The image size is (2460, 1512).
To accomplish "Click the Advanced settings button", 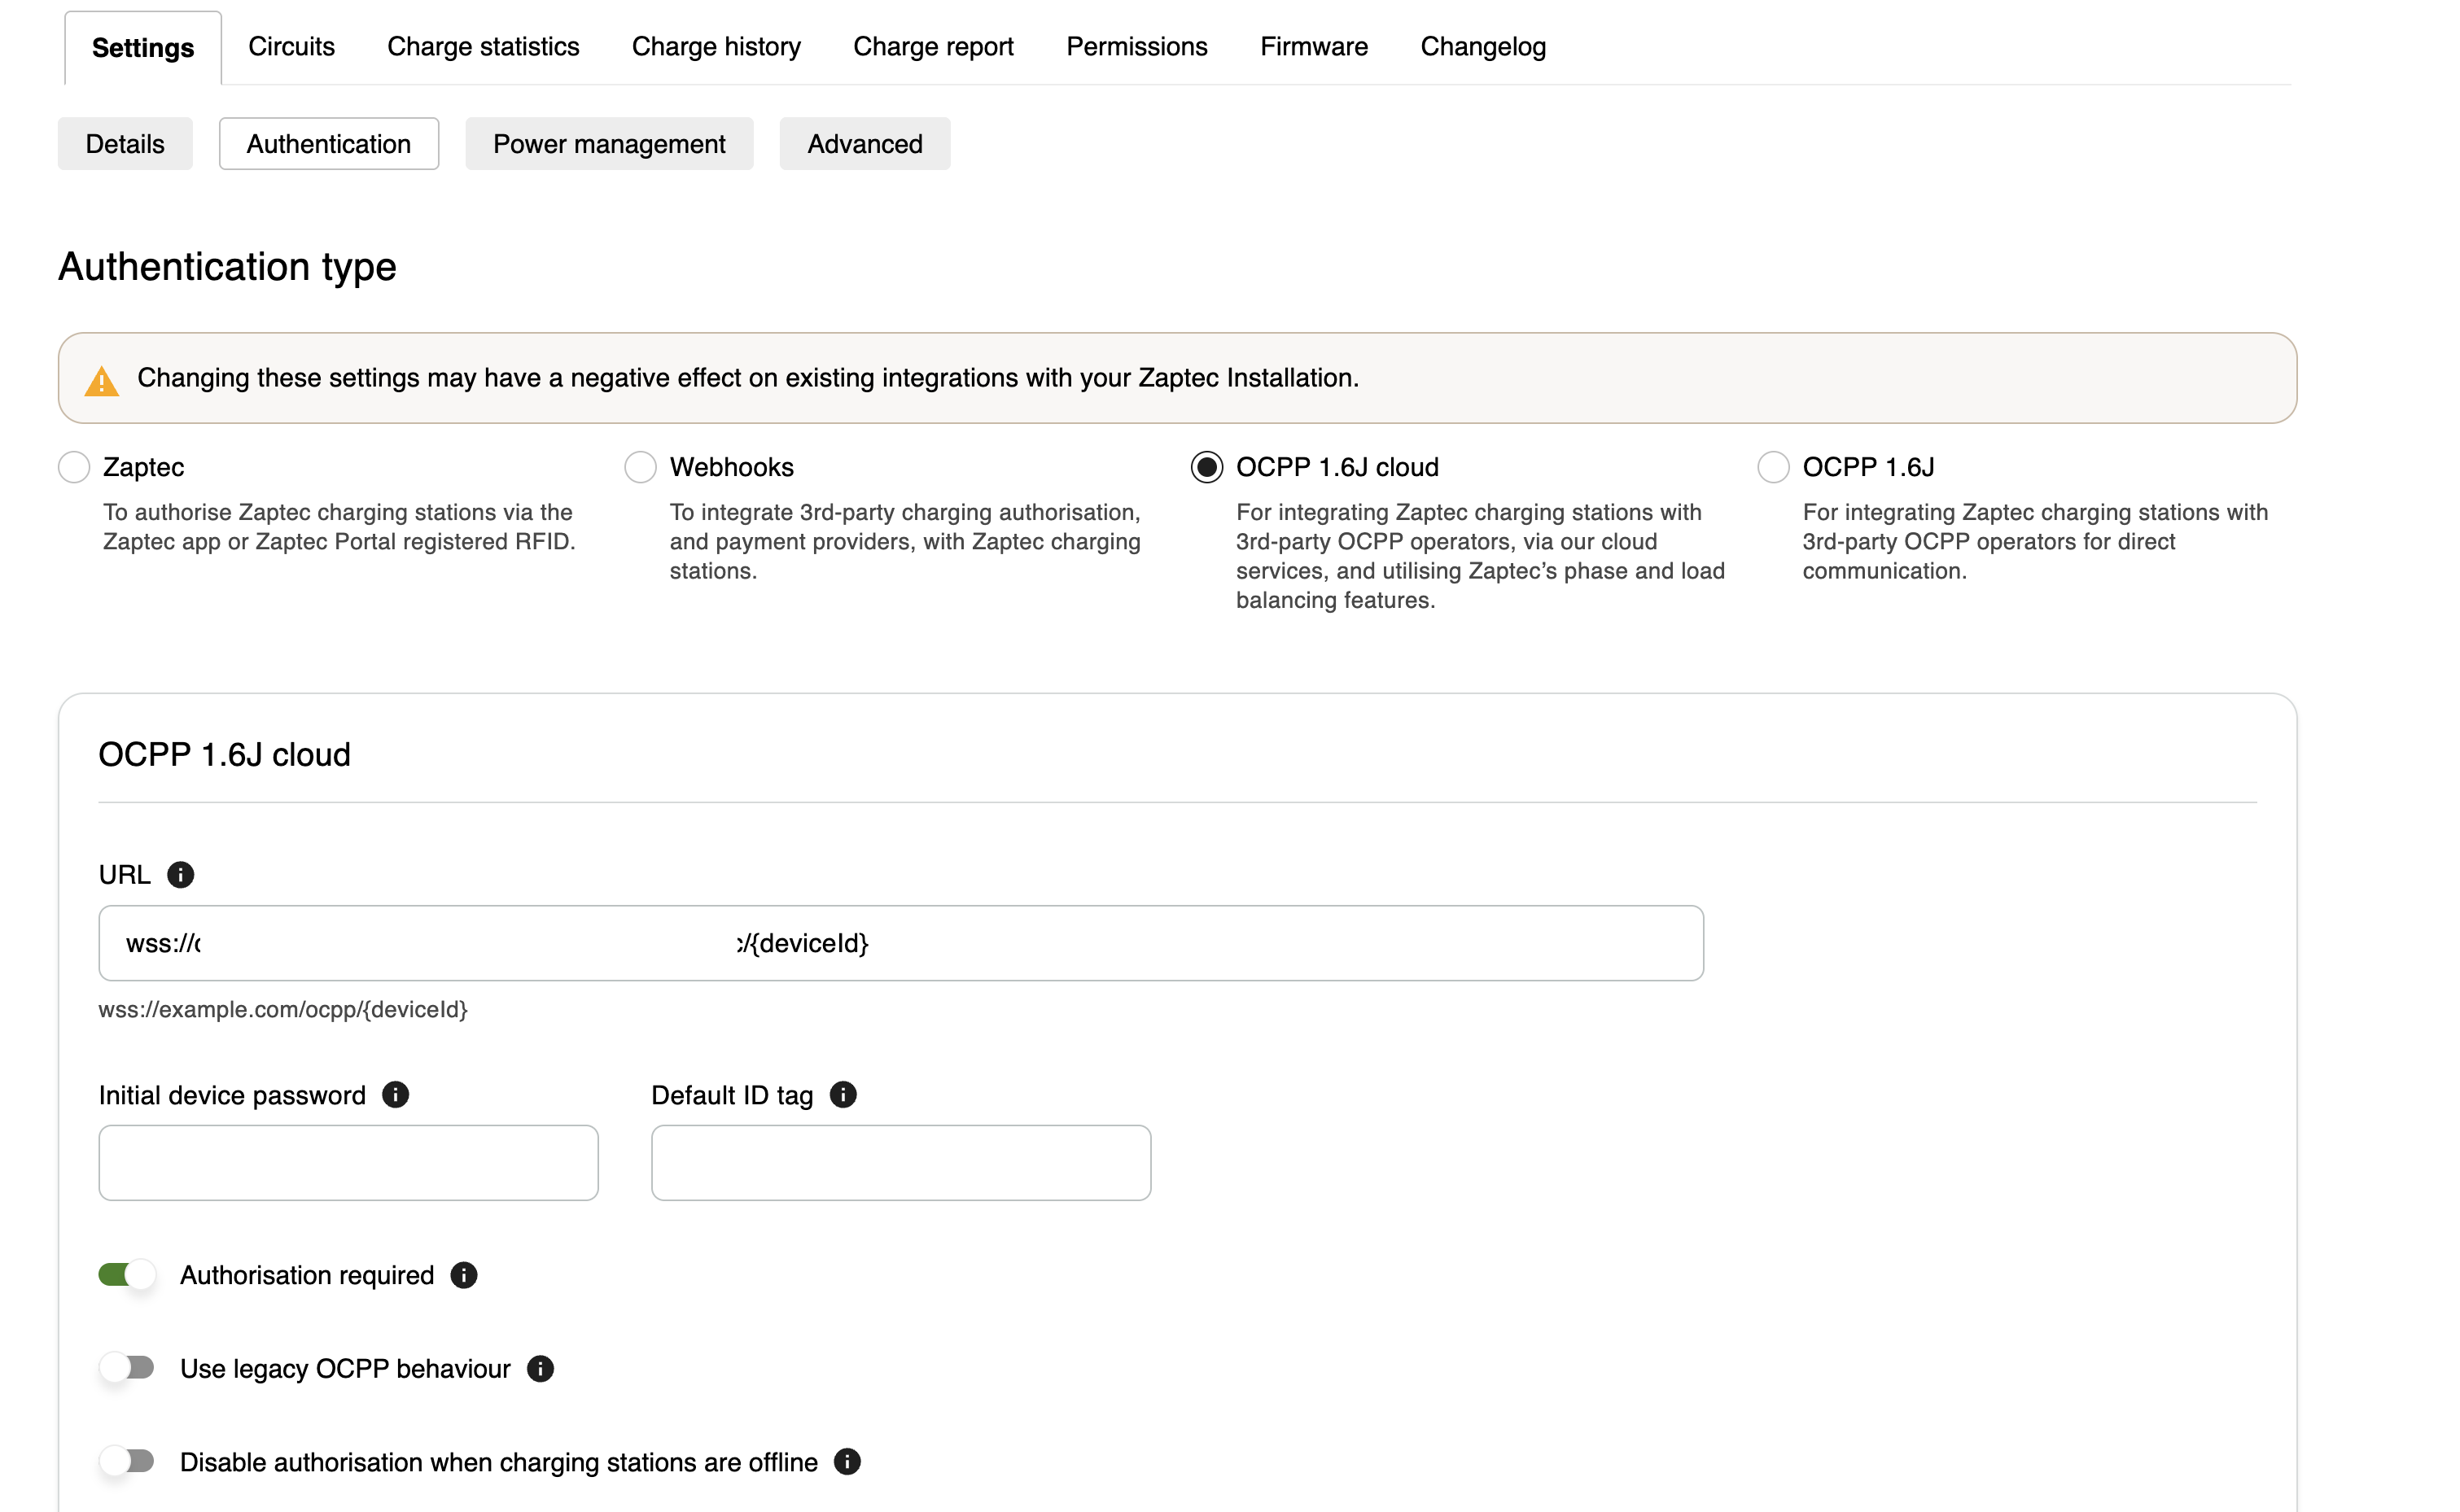I will click(864, 144).
